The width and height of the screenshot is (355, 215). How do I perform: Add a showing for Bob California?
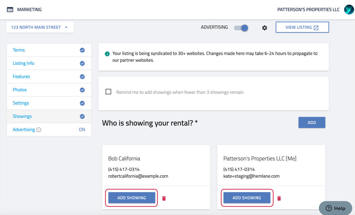click(x=132, y=198)
